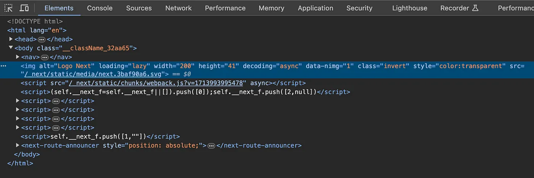
Task: Switch to the Console tab
Action: click(x=100, y=8)
